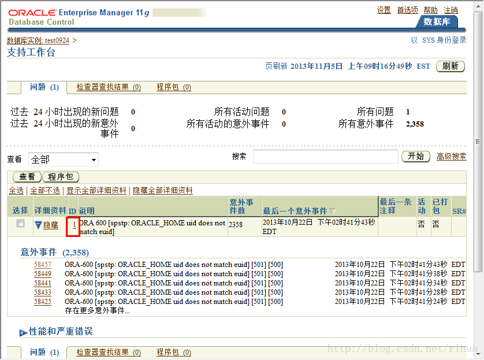Click 显示全部详细资料 link
This screenshot has height=360, width=484.
(x=96, y=191)
